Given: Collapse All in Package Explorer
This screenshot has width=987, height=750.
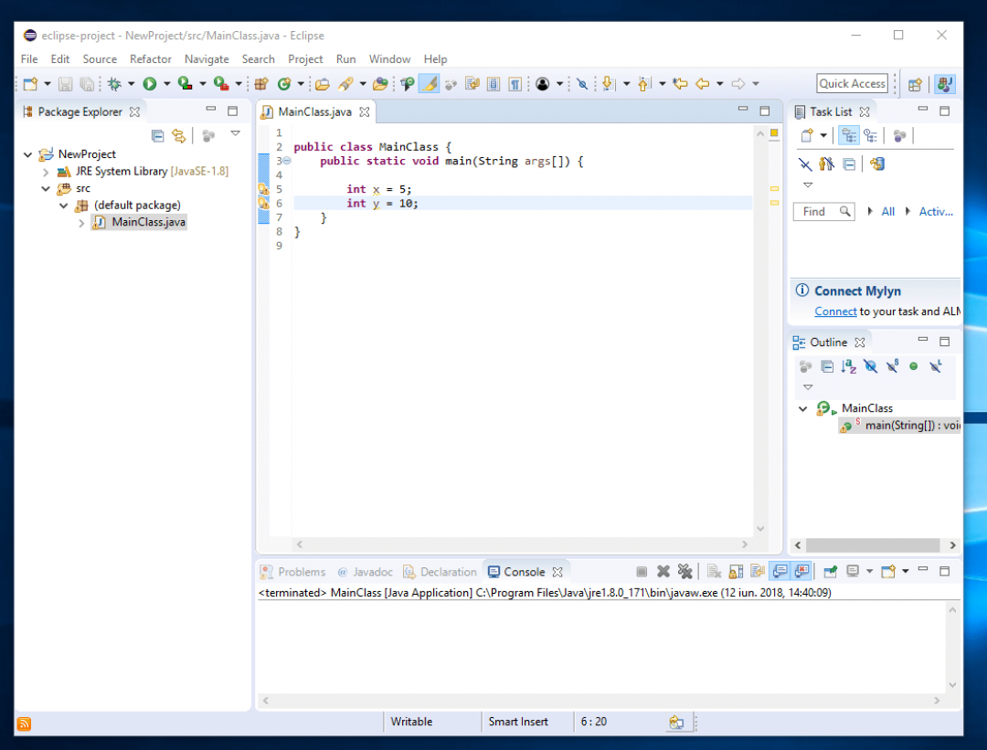Looking at the screenshot, I should tap(157, 135).
